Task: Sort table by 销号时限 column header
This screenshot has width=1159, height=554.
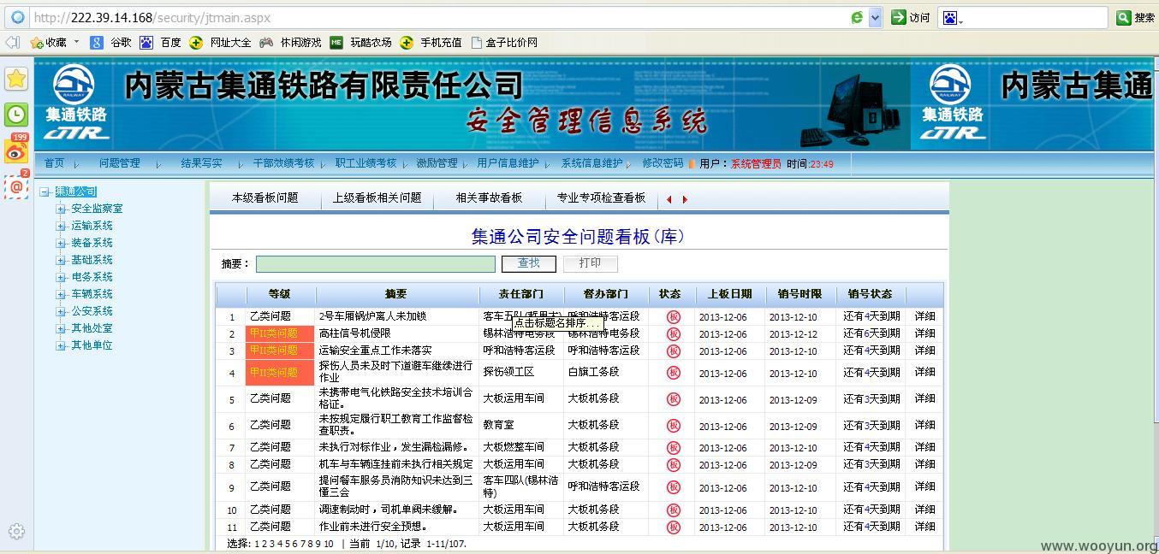Action: pos(799,294)
